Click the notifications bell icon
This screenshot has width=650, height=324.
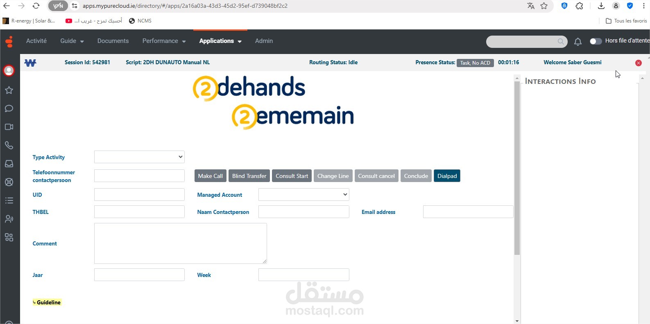click(x=578, y=41)
